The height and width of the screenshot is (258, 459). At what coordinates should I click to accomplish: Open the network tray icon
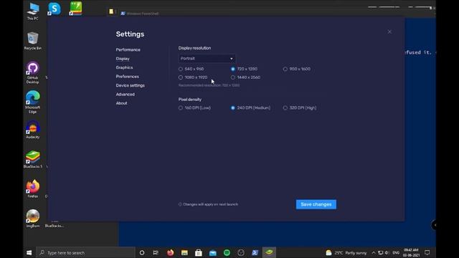[380, 253]
